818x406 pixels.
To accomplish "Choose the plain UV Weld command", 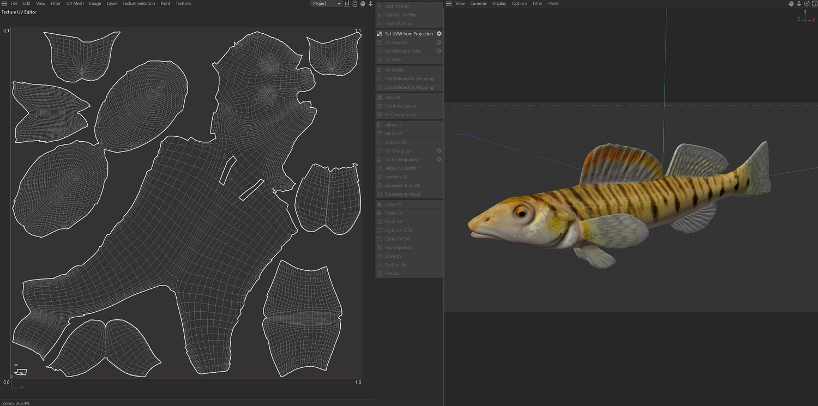I will pos(409,60).
